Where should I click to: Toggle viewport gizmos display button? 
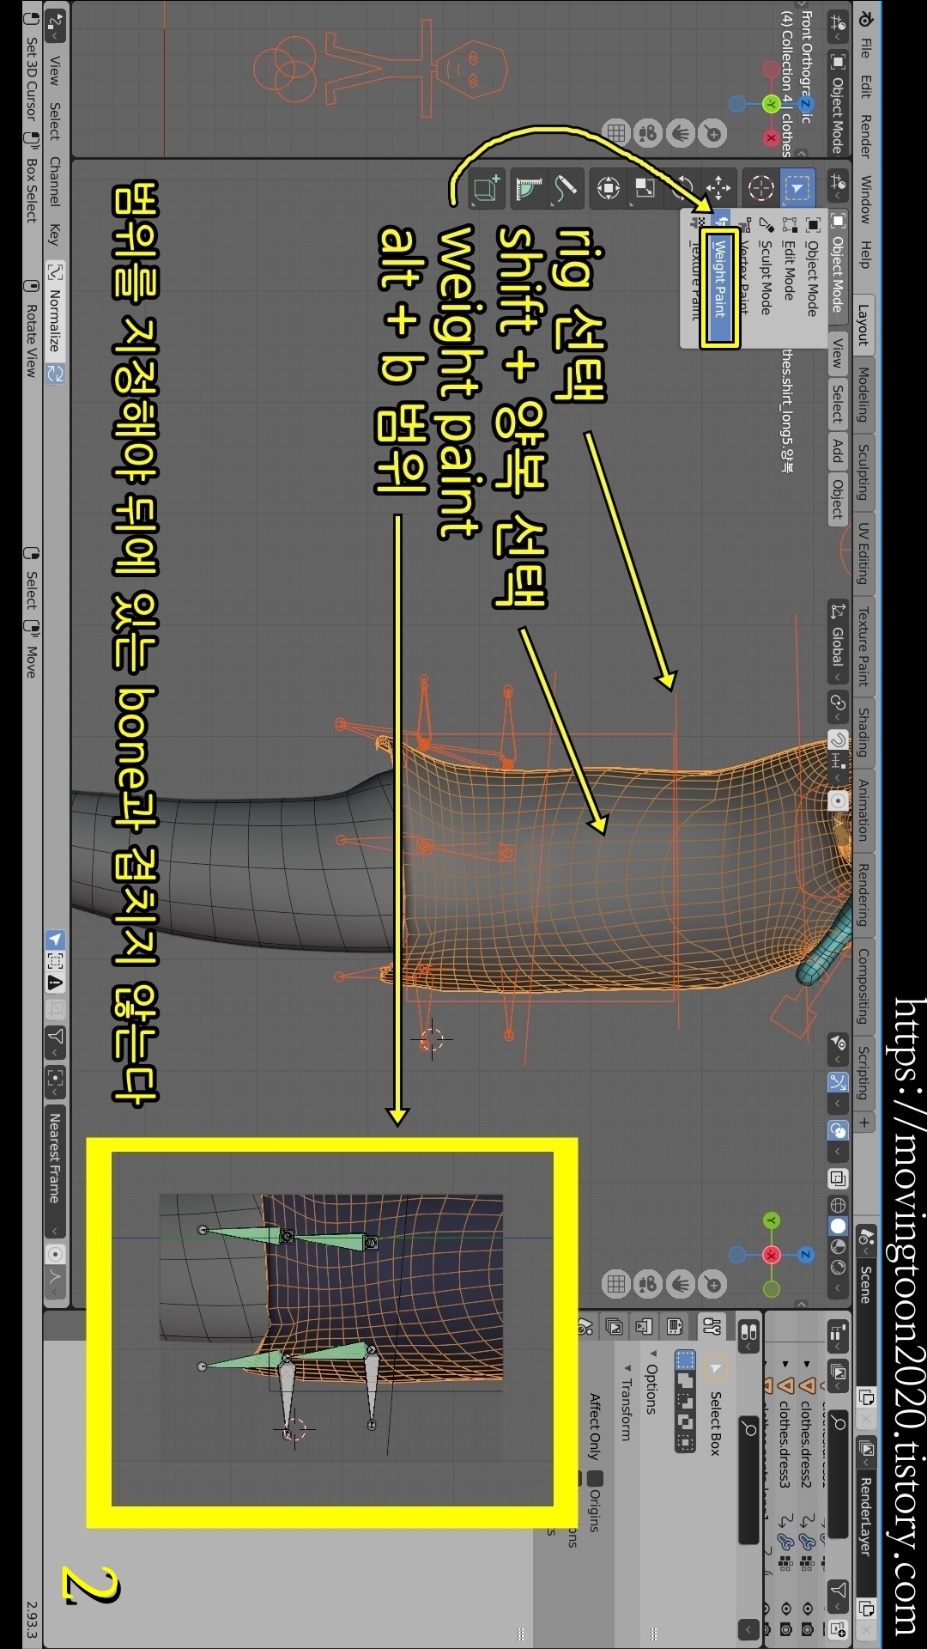coord(838,1082)
